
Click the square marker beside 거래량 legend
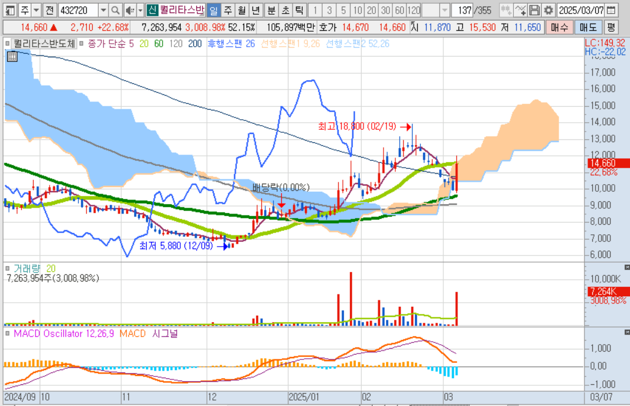coord(7,269)
